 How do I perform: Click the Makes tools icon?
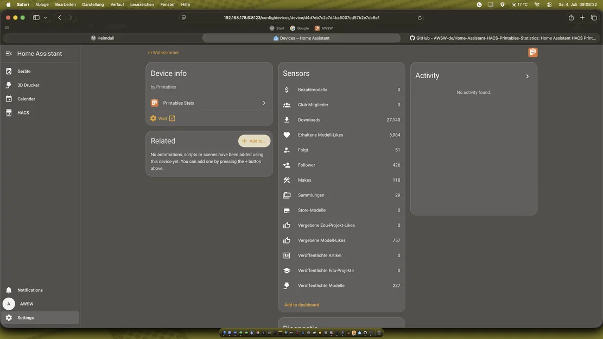287,180
